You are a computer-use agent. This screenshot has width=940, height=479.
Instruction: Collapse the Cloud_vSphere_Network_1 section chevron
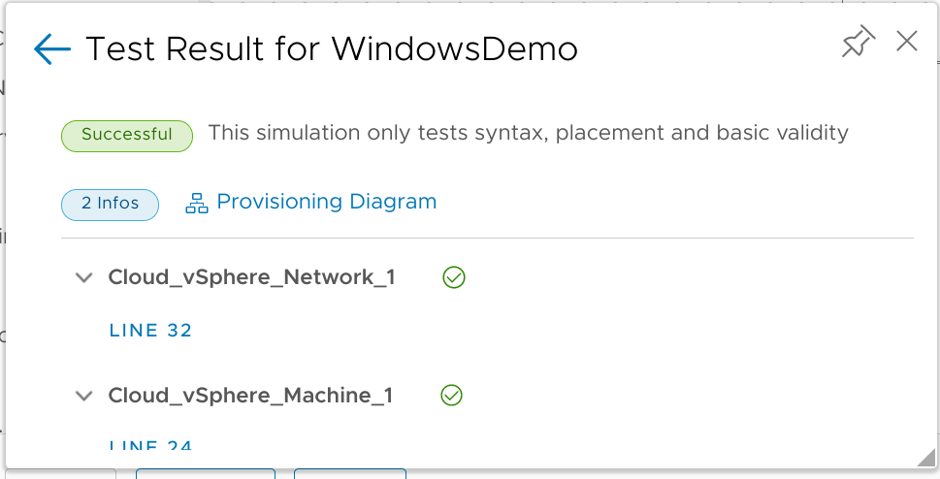click(84, 278)
